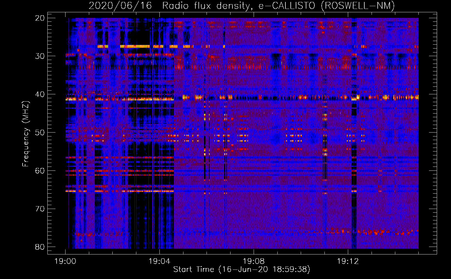Click the 19:12 time tick label
This screenshot has height=279, width=451.
click(x=348, y=261)
